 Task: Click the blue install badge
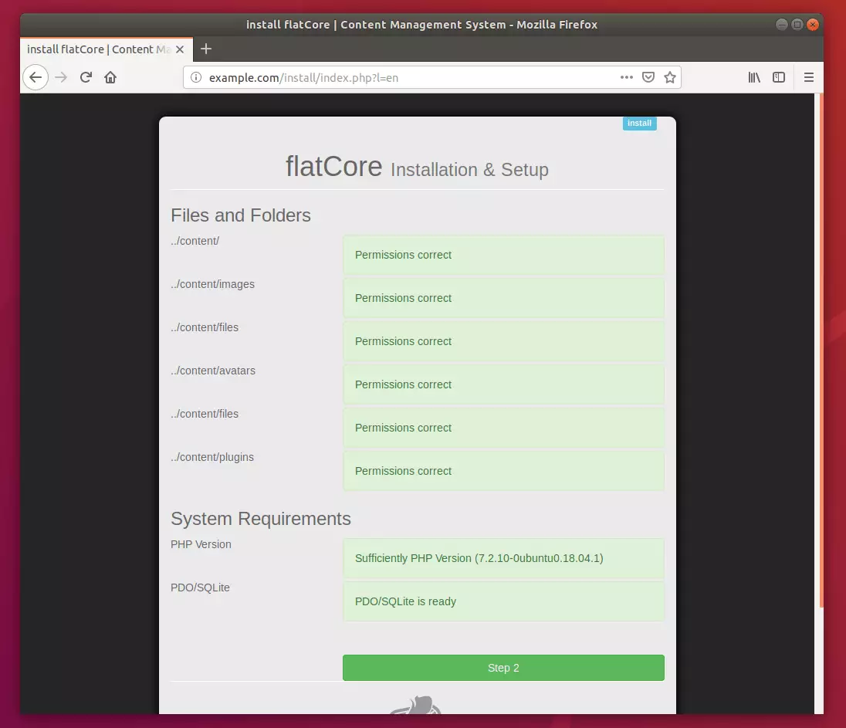(x=639, y=123)
